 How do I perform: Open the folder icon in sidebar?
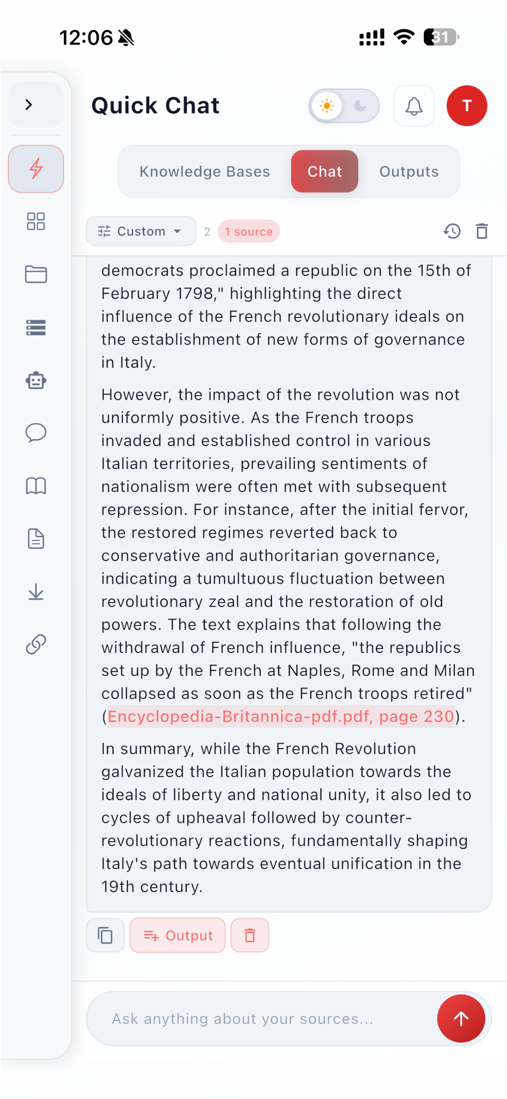36,274
